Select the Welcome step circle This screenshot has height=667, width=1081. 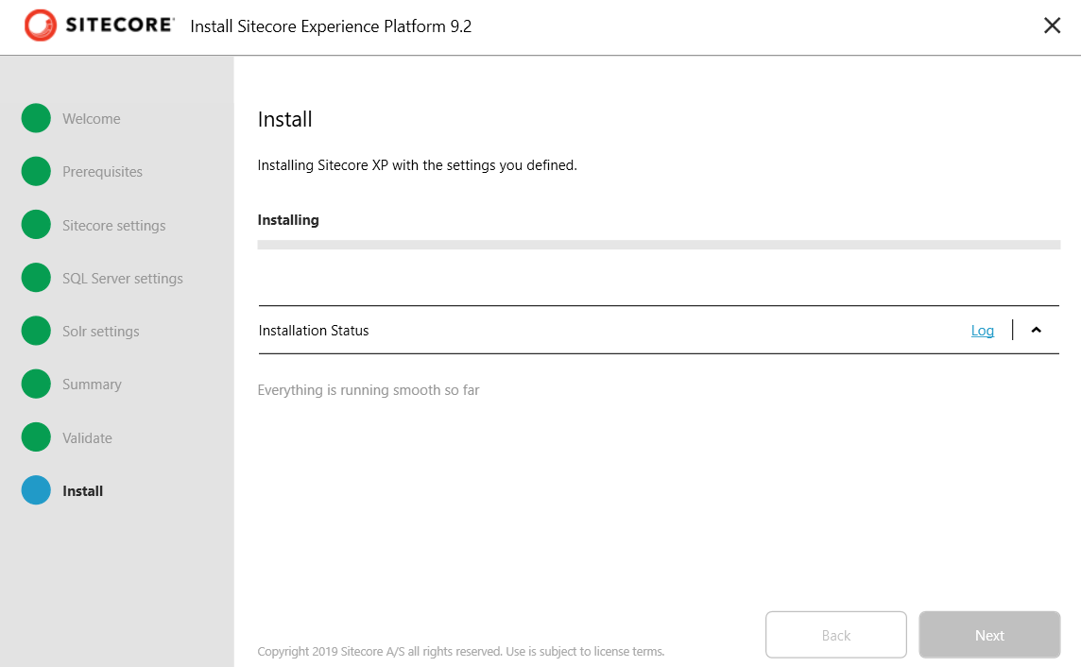pyautogui.click(x=36, y=118)
